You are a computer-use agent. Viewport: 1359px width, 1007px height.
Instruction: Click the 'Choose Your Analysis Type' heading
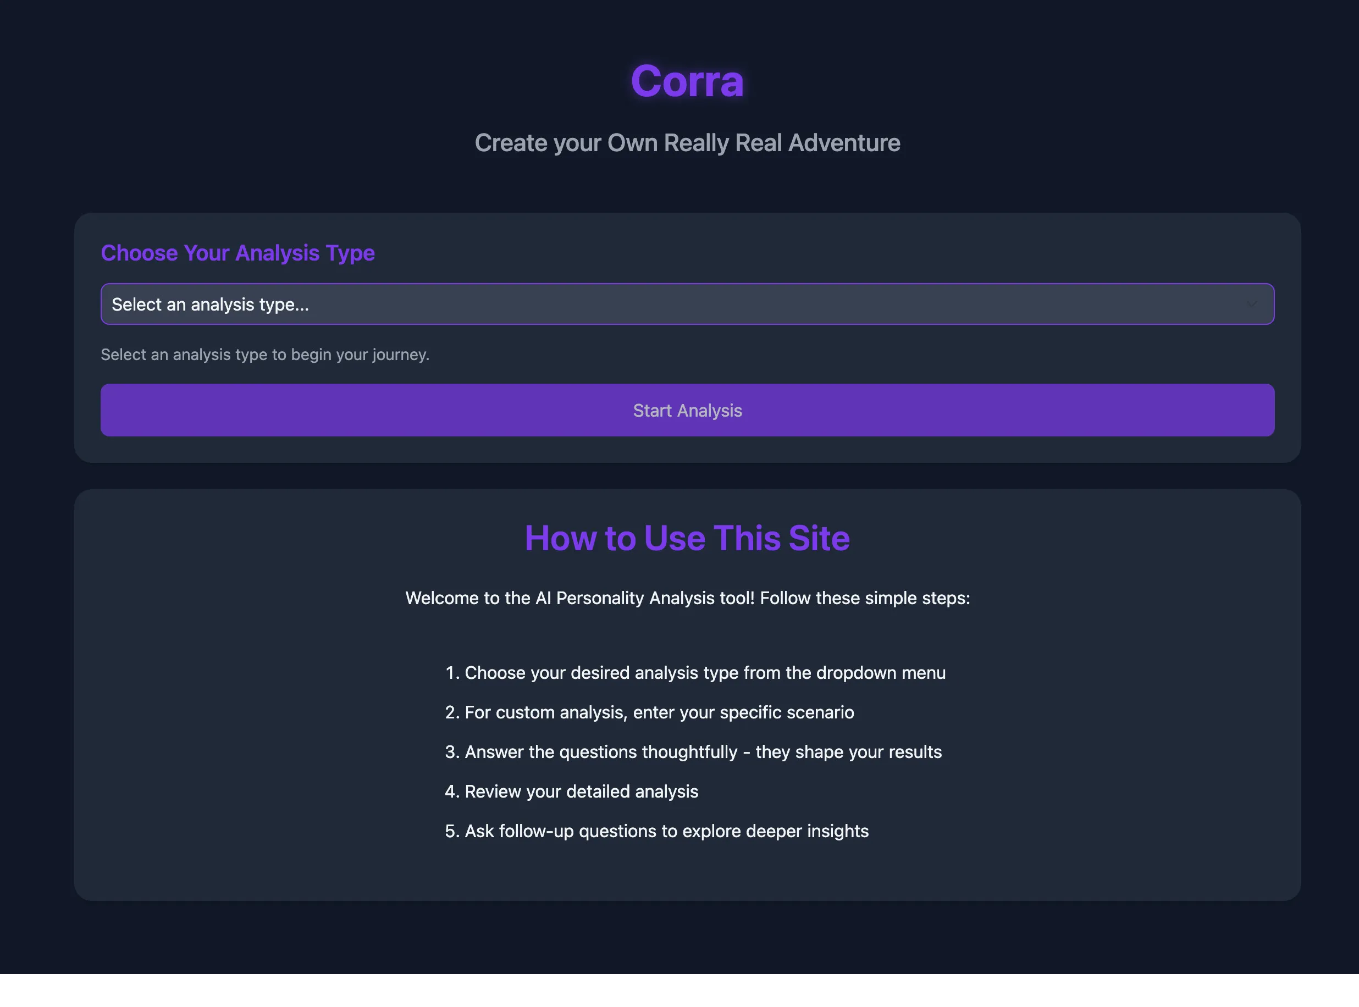pyautogui.click(x=237, y=253)
